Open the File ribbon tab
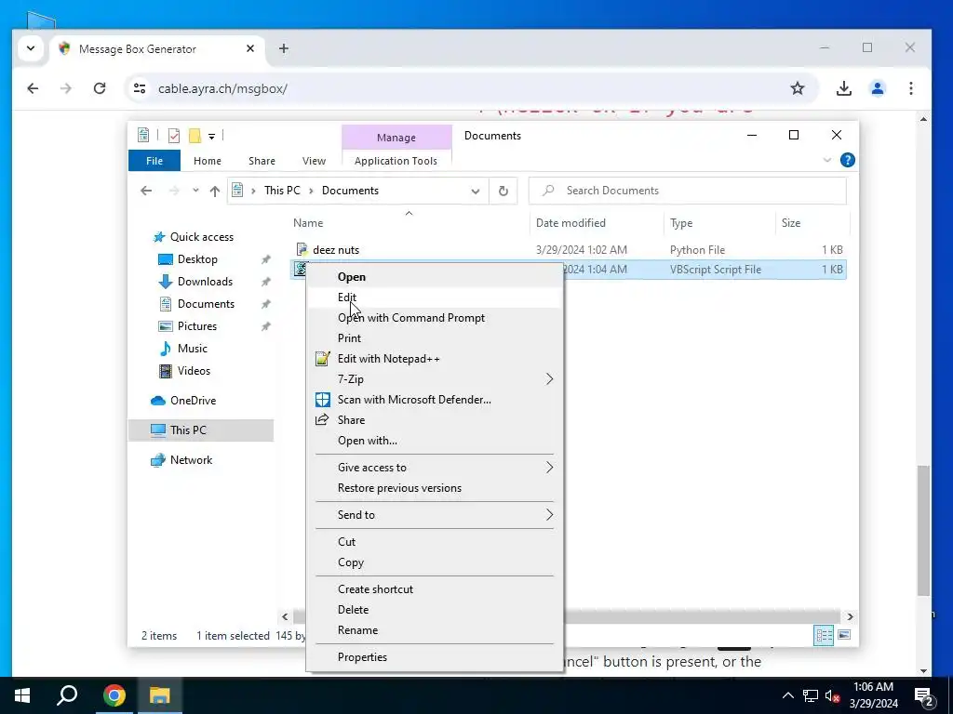The width and height of the screenshot is (953, 714). pyautogui.click(x=154, y=161)
